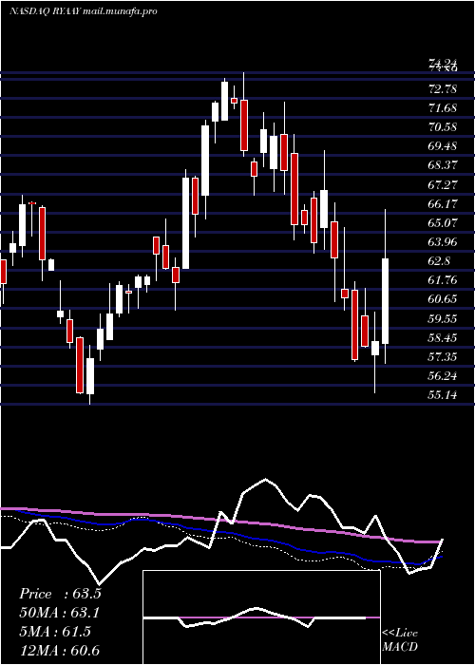Click the 72.78 price axis label

[443, 89]
